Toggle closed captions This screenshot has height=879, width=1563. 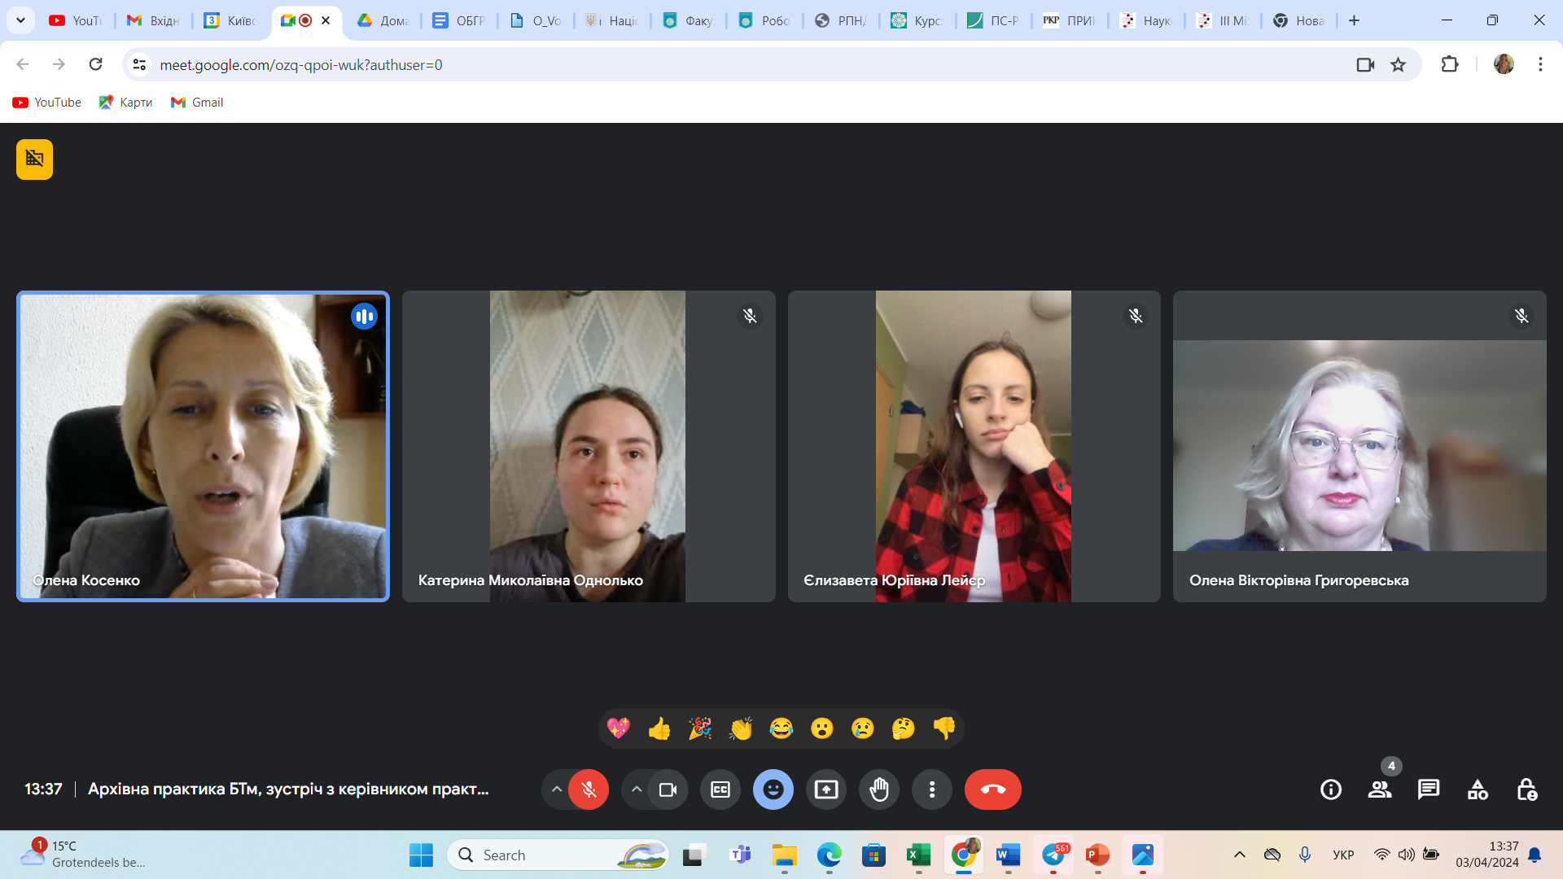click(720, 789)
